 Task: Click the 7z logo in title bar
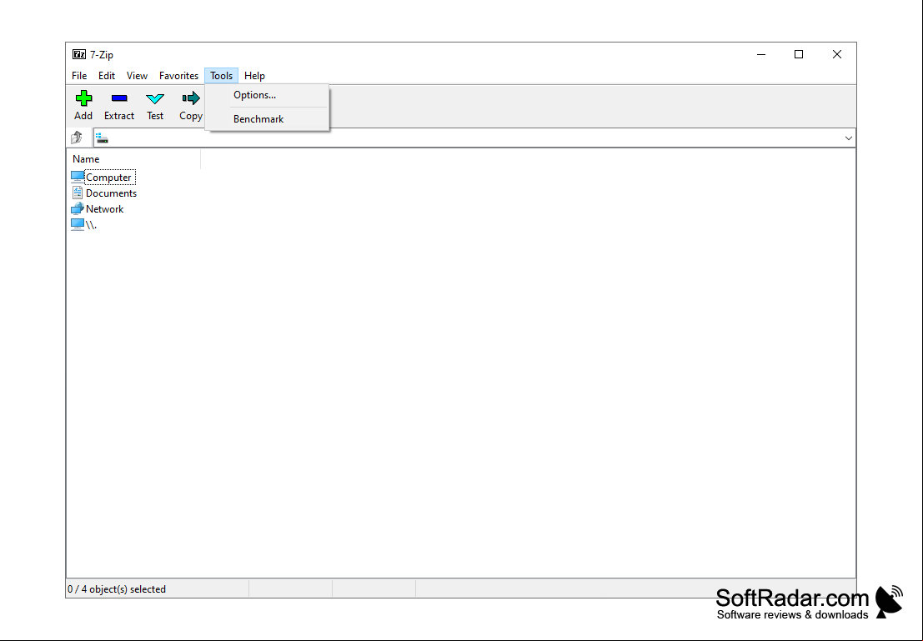click(79, 54)
